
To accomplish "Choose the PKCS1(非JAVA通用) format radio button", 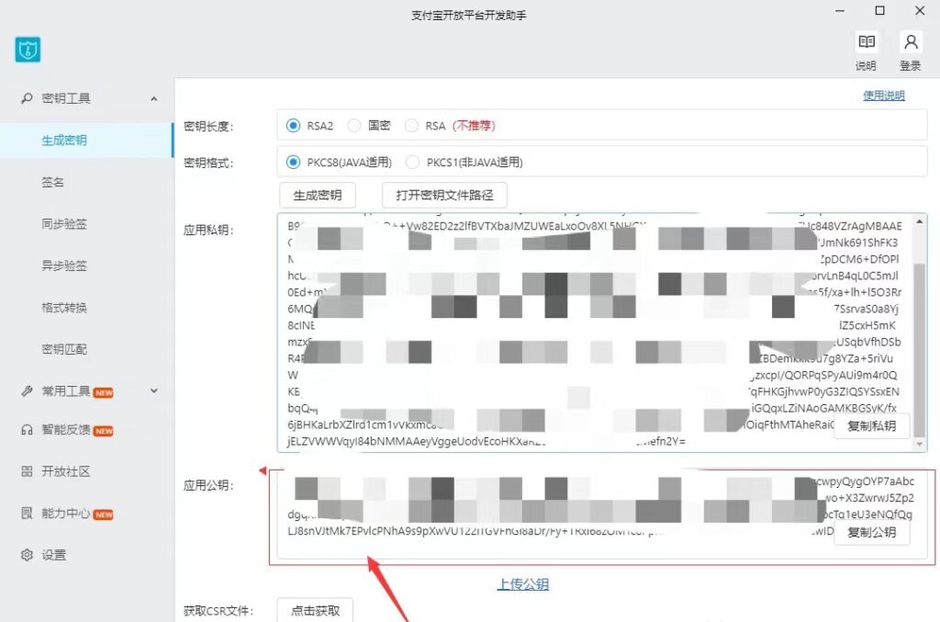I will [x=413, y=162].
